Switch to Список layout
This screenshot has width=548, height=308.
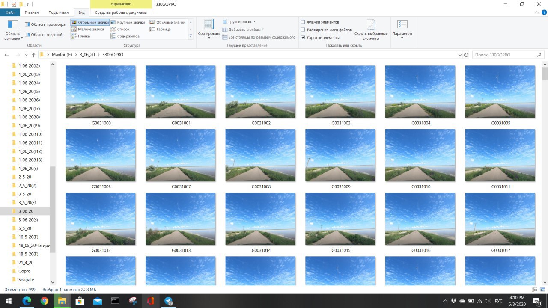pos(120,29)
